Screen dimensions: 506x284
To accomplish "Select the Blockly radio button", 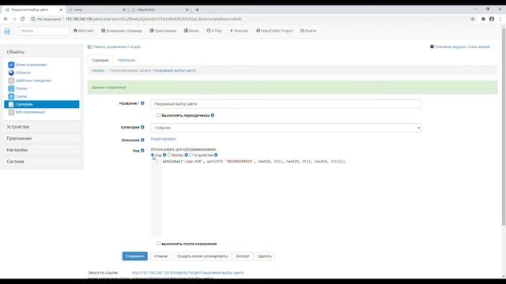I will tap(168, 155).
